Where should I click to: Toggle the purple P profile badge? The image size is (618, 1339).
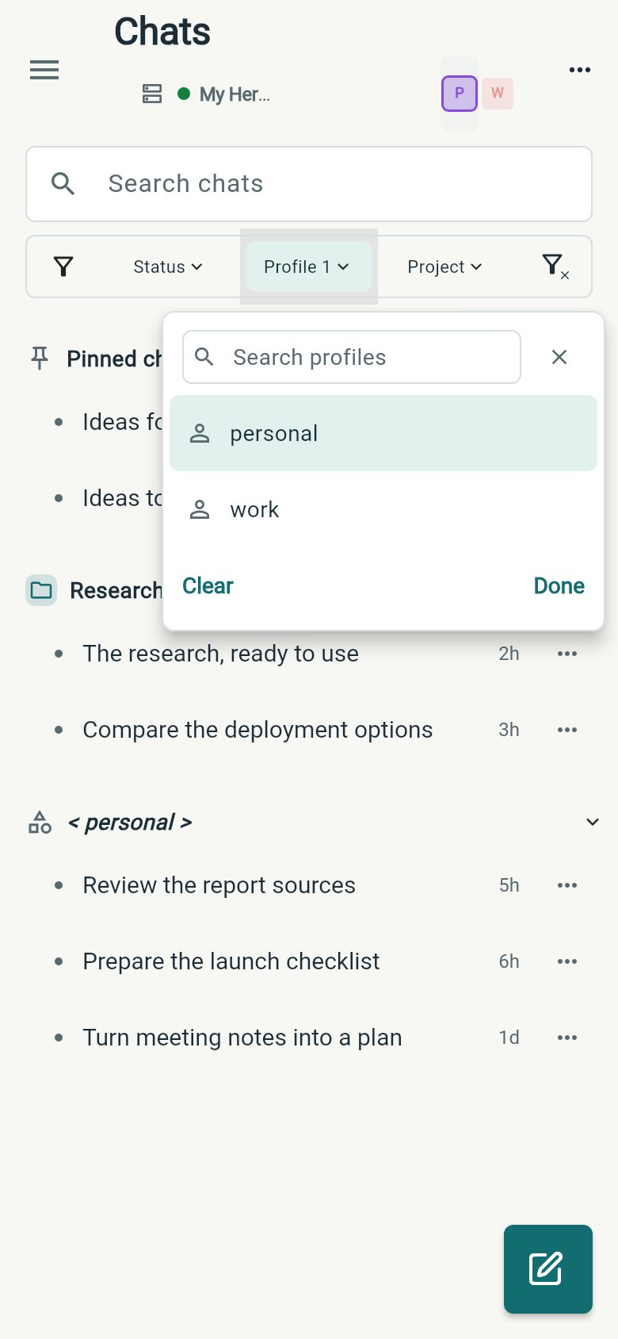(x=460, y=94)
